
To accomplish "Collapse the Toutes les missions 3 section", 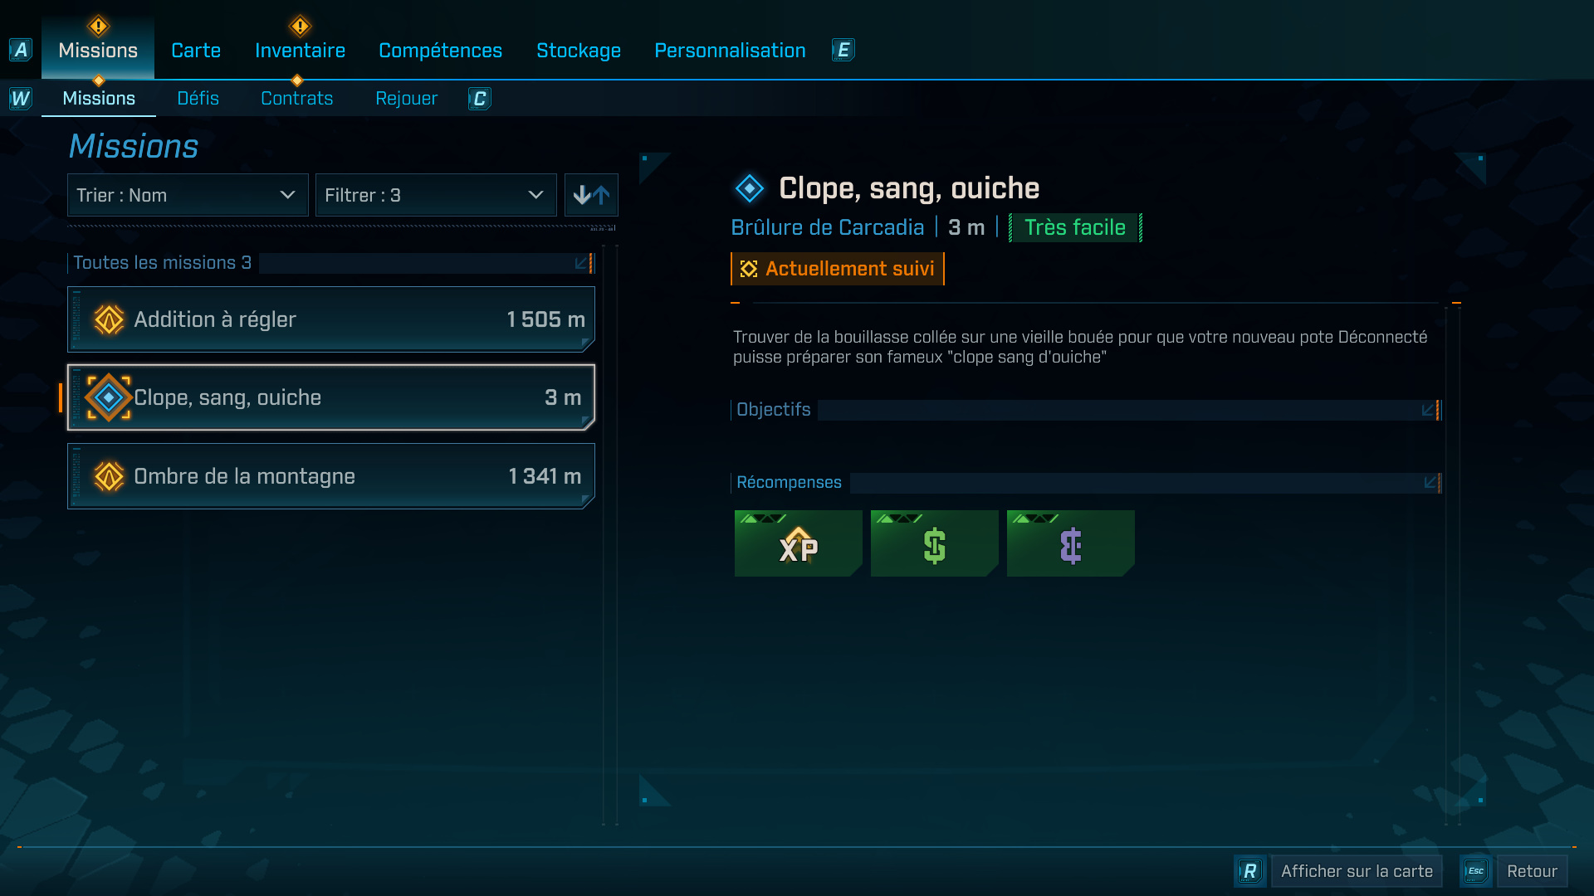I will [582, 263].
